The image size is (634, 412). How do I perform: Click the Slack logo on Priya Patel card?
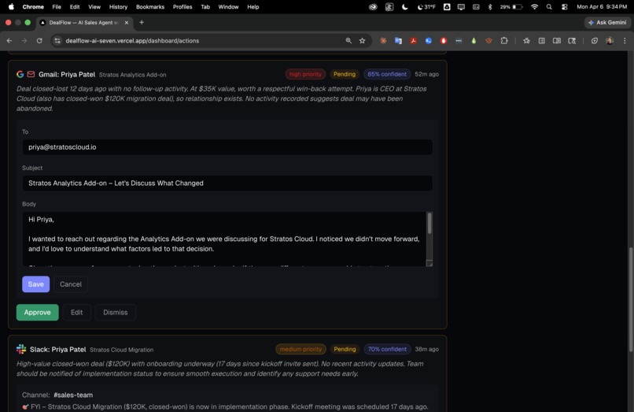tap(21, 349)
